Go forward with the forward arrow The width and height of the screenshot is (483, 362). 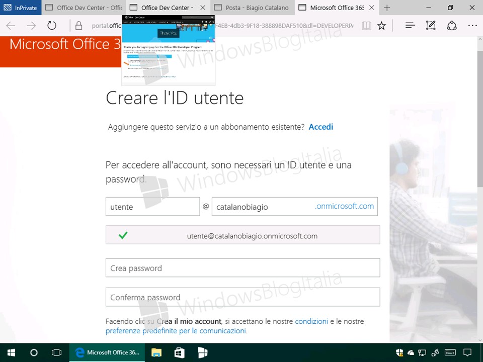[31, 26]
